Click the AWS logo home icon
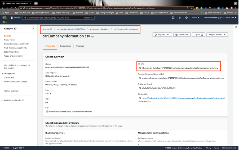 [x=5, y=18]
